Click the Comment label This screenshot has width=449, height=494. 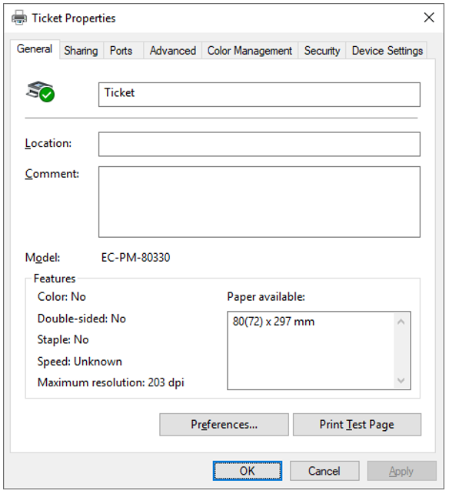[x=52, y=174]
